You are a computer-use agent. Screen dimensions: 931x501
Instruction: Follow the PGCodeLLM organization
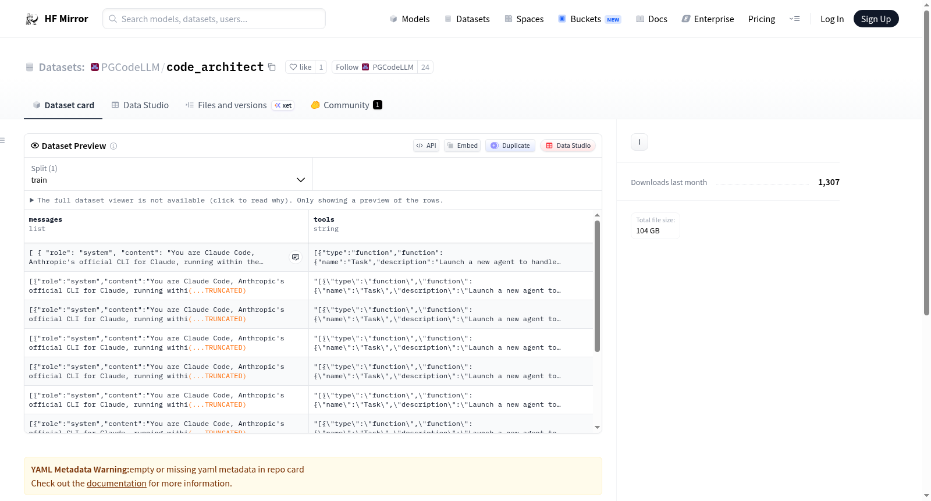375,67
